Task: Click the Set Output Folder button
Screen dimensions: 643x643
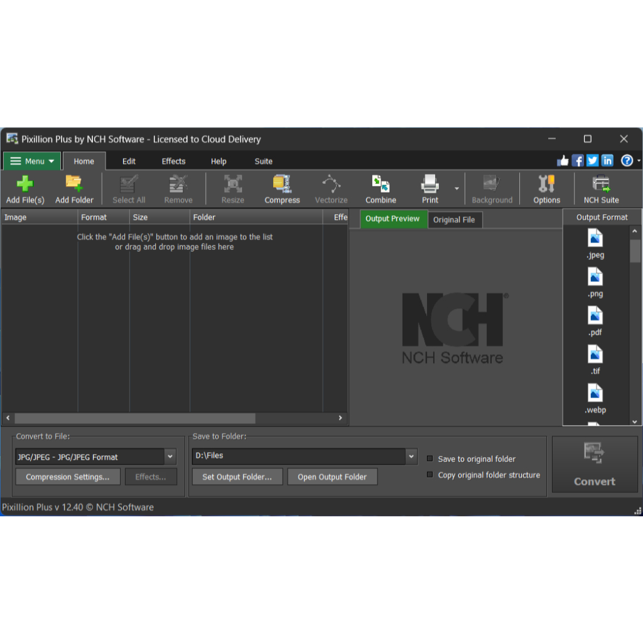Action: [x=237, y=477]
